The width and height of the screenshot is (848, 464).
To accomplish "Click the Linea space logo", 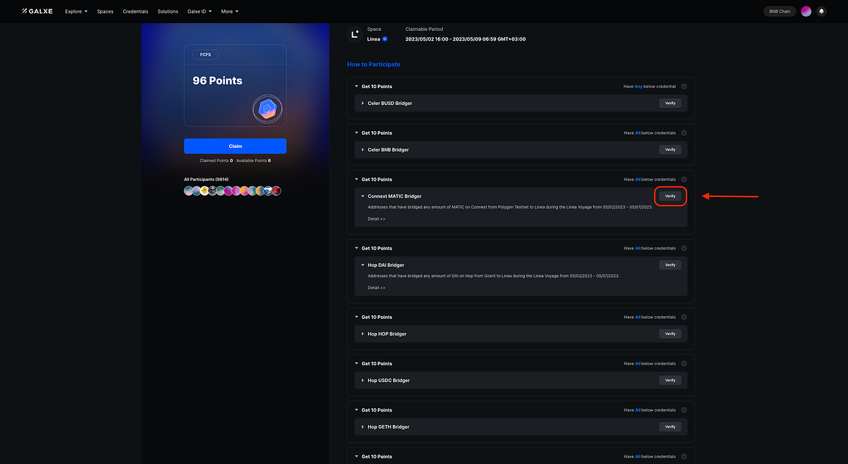I will 355,34.
